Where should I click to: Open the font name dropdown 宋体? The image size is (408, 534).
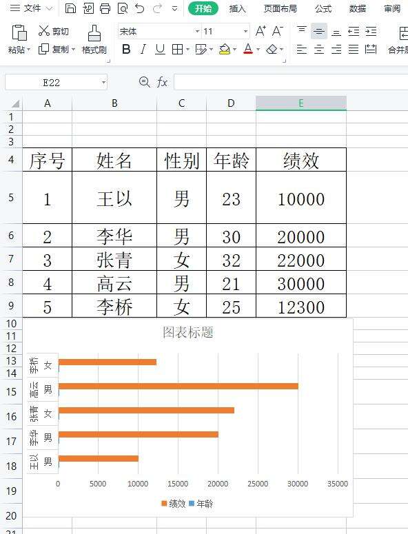coord(159,32)
